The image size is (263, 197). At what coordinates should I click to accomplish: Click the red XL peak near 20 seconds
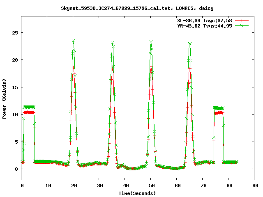click(73, 67)
